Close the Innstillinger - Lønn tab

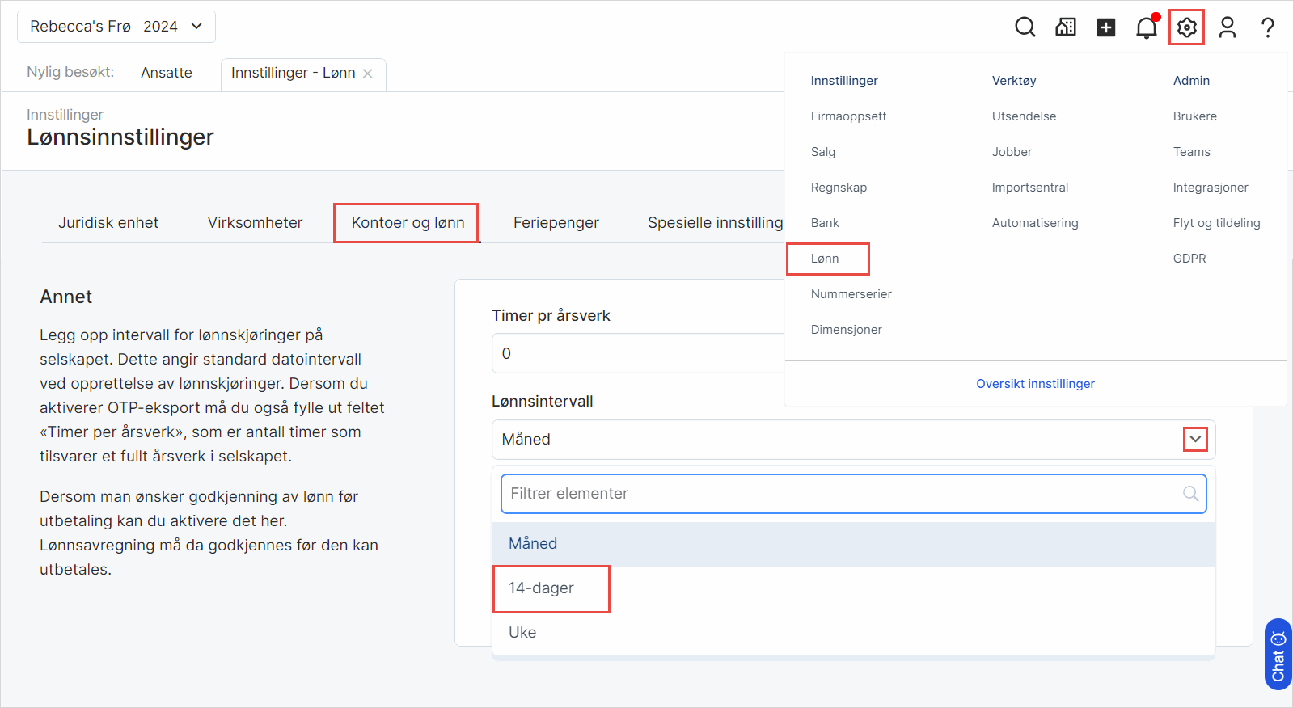pos(368,74)
